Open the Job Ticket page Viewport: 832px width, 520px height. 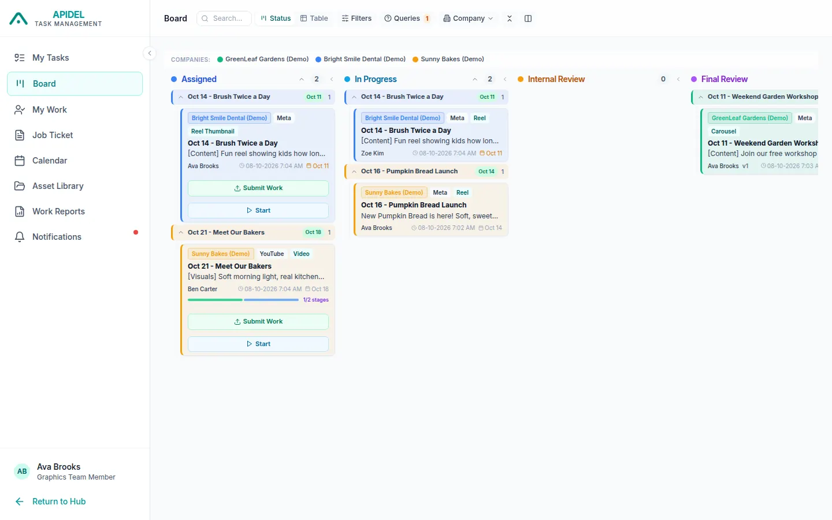75,135
